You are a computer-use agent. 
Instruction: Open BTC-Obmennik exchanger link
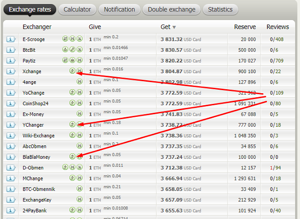(x=39, y=189)
